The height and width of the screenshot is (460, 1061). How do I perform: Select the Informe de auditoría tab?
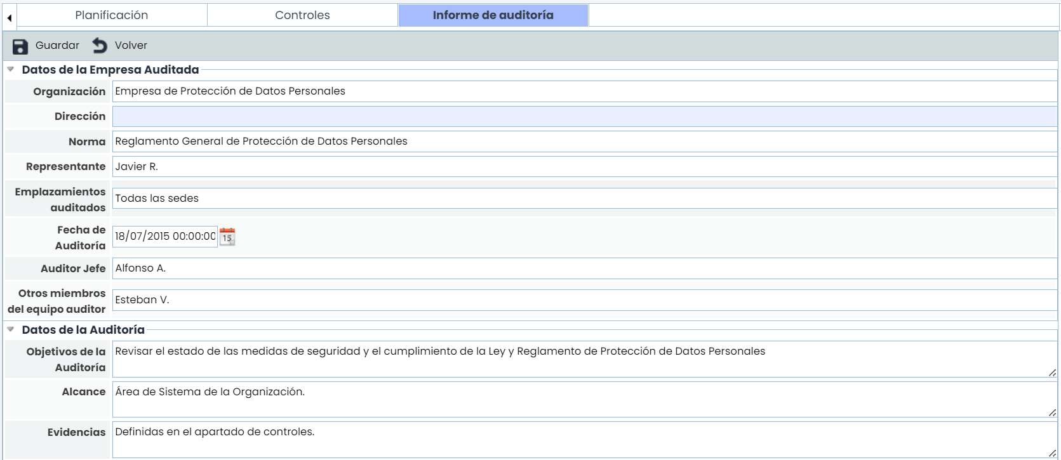[x=493, y=15]
